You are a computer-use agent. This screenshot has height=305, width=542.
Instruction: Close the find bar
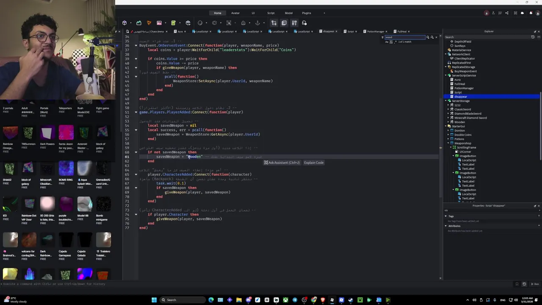437,37
